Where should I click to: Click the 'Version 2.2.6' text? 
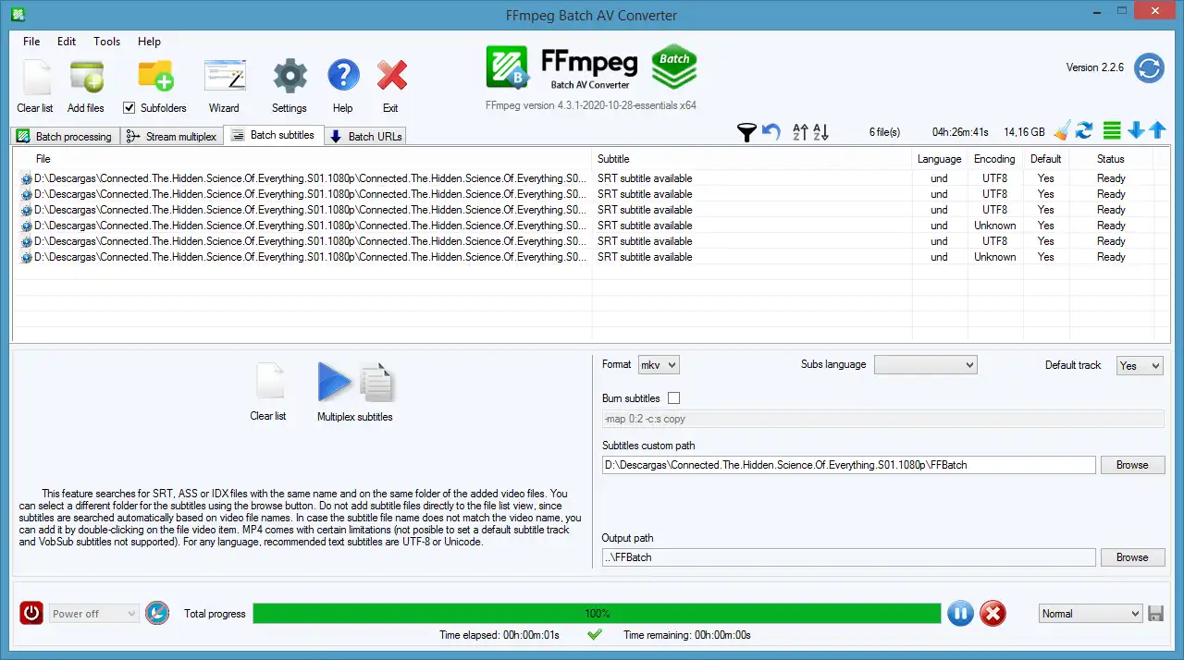point(1095,67)
